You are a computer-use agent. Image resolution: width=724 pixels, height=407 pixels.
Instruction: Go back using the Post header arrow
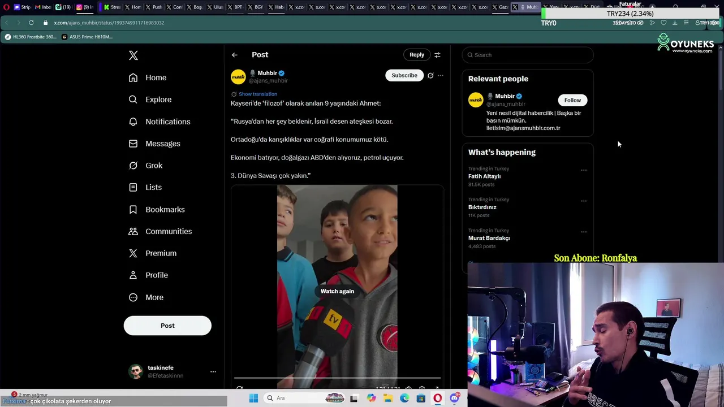coord(234,55)
